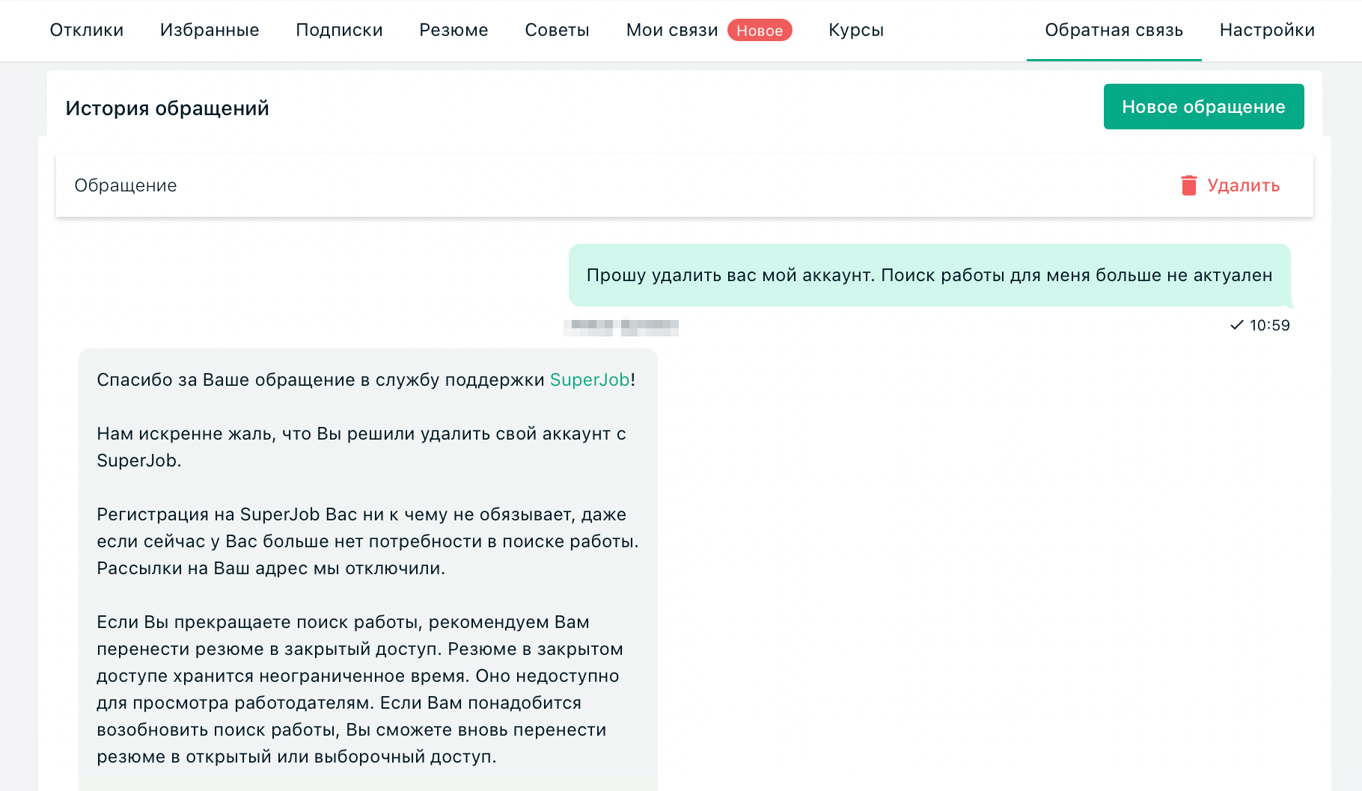Click the delivered checkmark near 10:59
This screenshot has height=791, width=1362.
1236,325
